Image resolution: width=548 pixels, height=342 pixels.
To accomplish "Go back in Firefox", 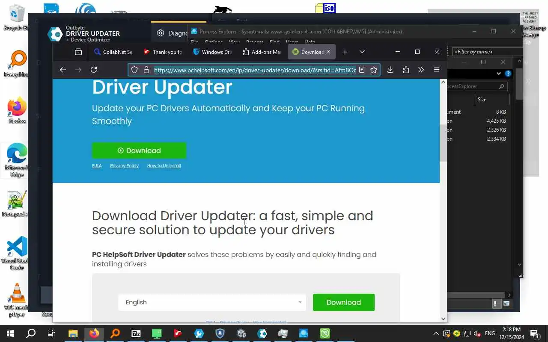I will pos(63,70).
